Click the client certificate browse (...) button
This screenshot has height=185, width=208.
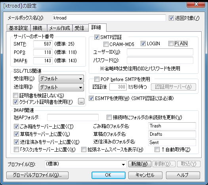pyautogui.click(x=81, y=102)
